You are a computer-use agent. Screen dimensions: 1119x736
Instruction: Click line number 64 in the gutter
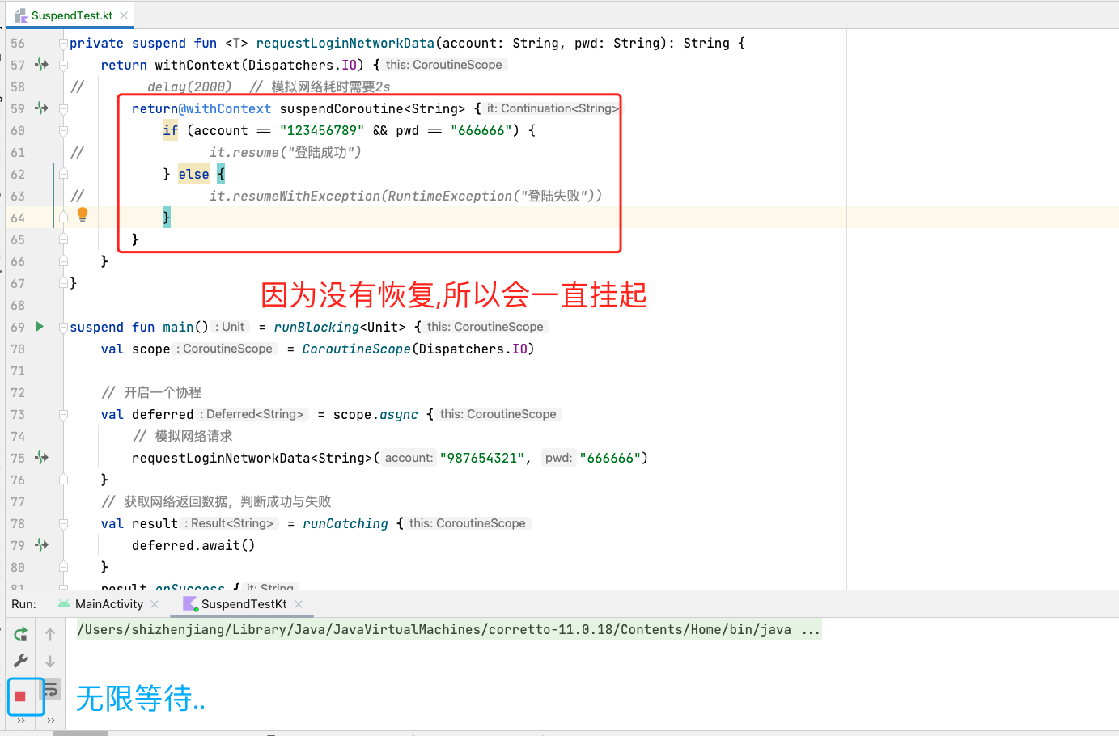18,218
